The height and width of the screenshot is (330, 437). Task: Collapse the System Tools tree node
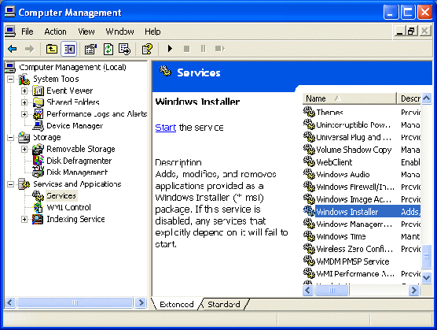10,80
